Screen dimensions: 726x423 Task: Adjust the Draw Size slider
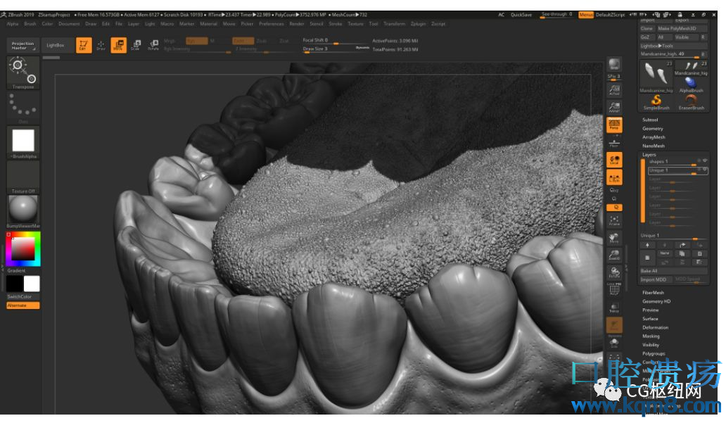336,49
